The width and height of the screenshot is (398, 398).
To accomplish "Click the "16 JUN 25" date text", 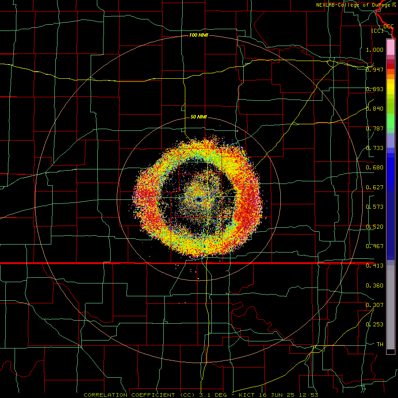I will pos(277,395).
